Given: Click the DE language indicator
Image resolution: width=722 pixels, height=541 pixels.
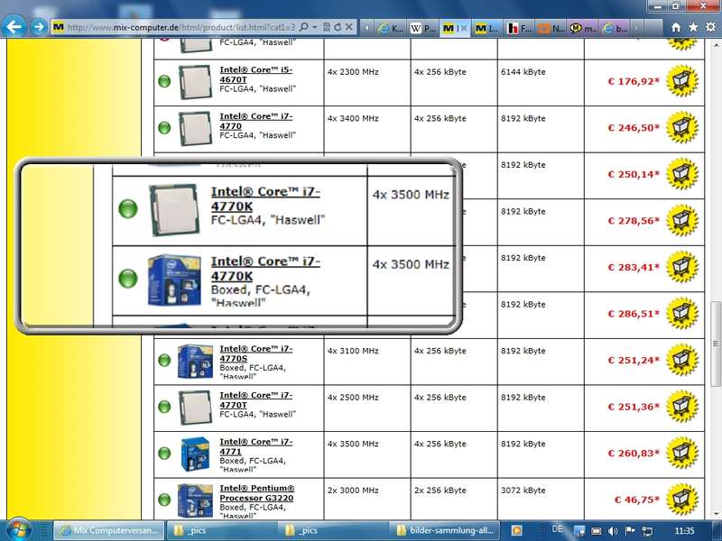Looking at the screenshot, I should [557, 529].
